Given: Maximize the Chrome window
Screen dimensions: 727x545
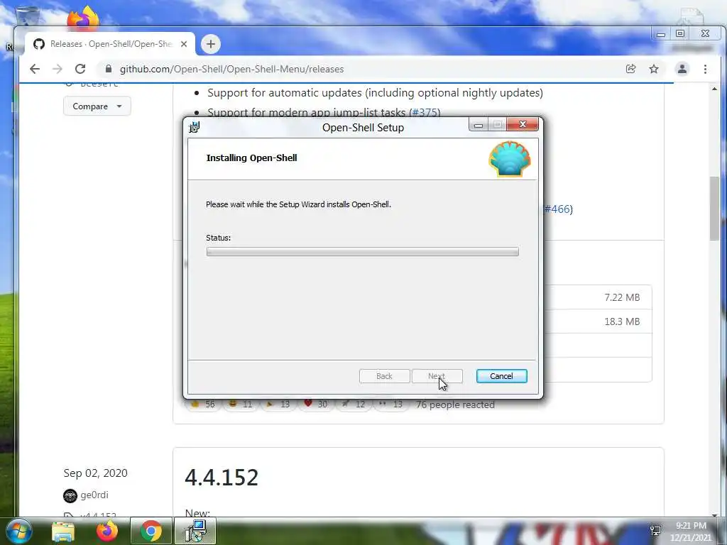Looking at the screenshot, I should click(x=680, y=34).
